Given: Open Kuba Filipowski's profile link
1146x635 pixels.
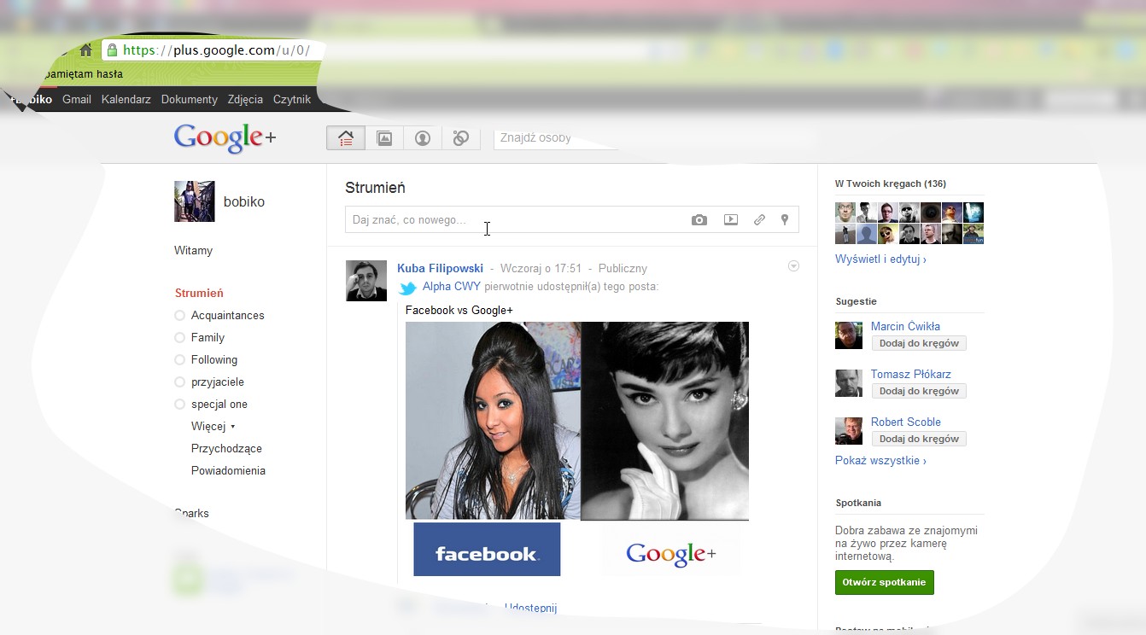Looking at the screenshot, I should [440, 268].
